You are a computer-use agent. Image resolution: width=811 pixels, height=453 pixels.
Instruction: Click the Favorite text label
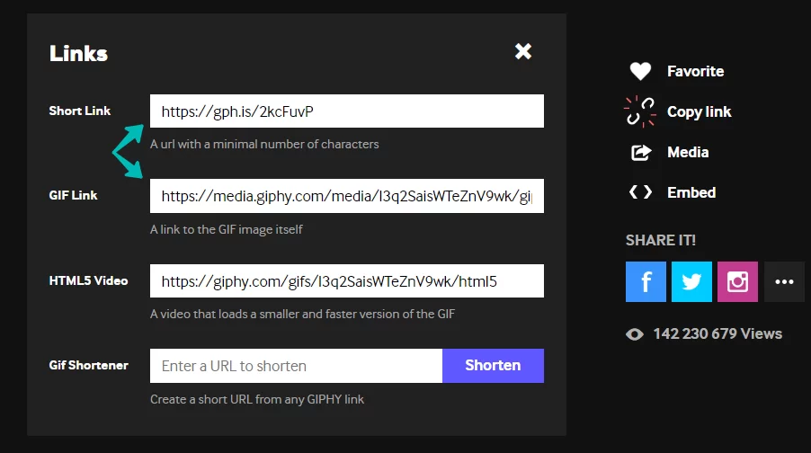point(695,71)
